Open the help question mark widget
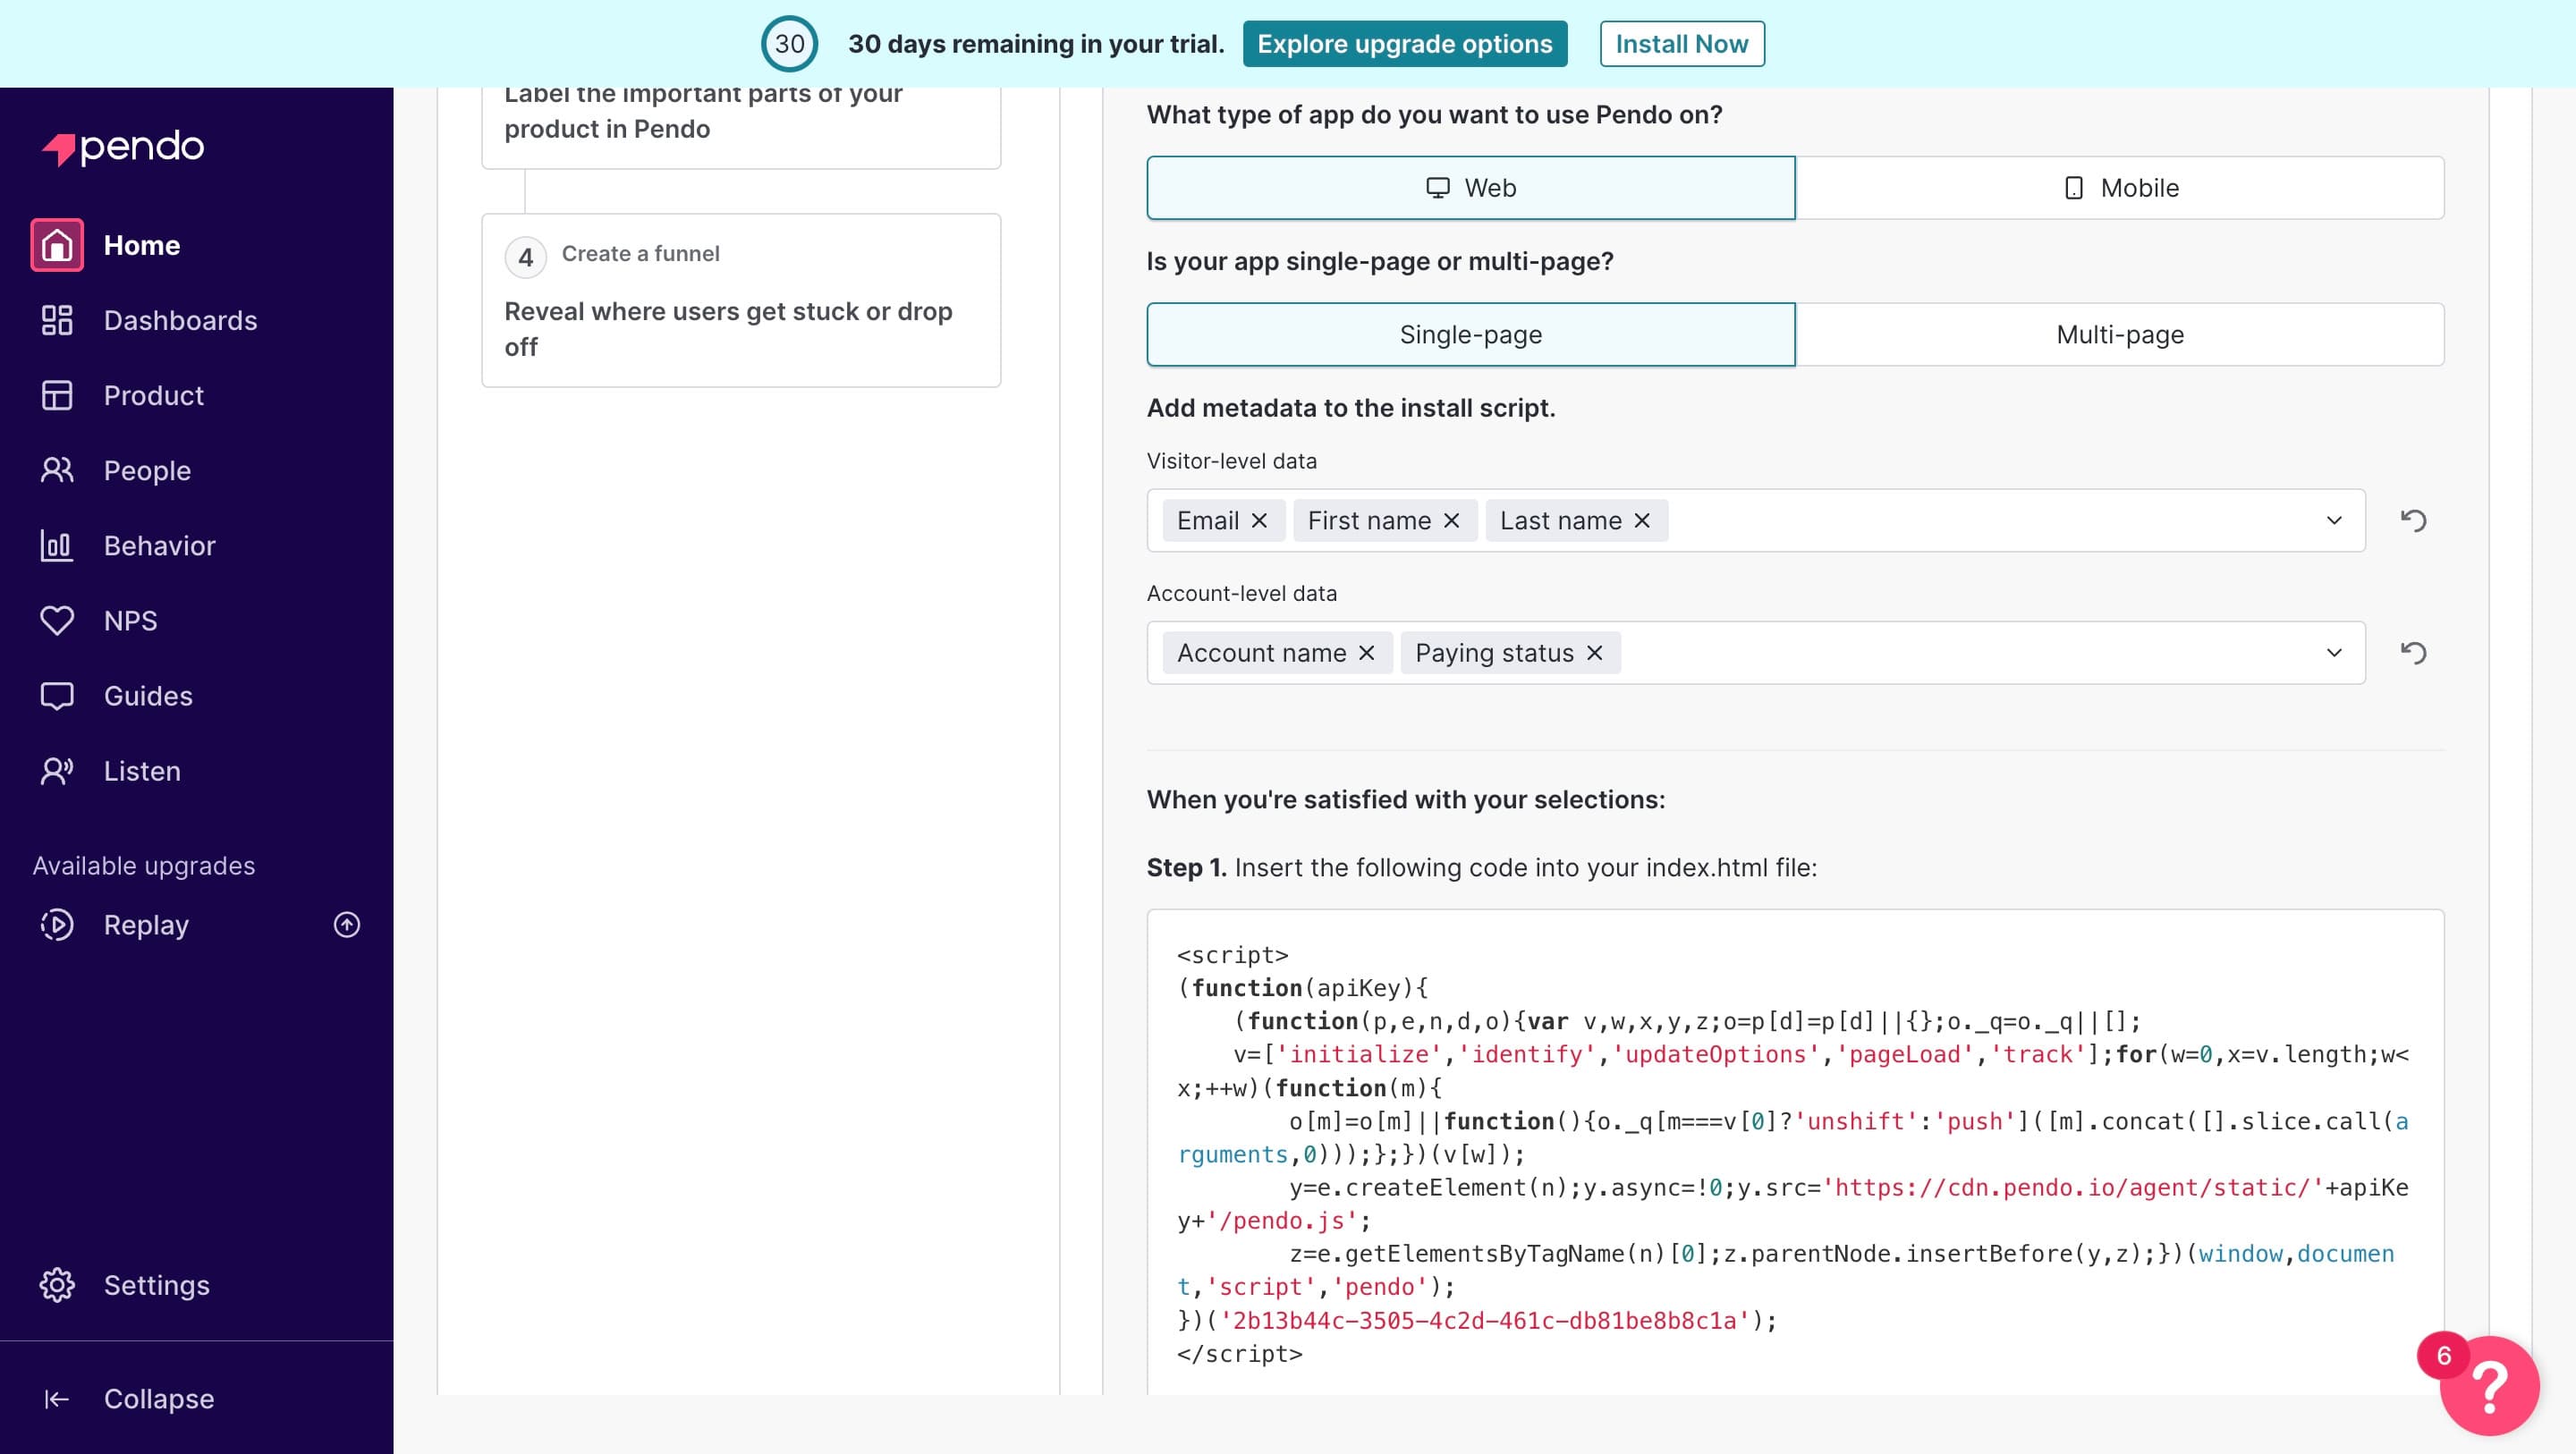Screen dimensions: 2576x1454 pyautogui.click(x=2489, y=1385)
